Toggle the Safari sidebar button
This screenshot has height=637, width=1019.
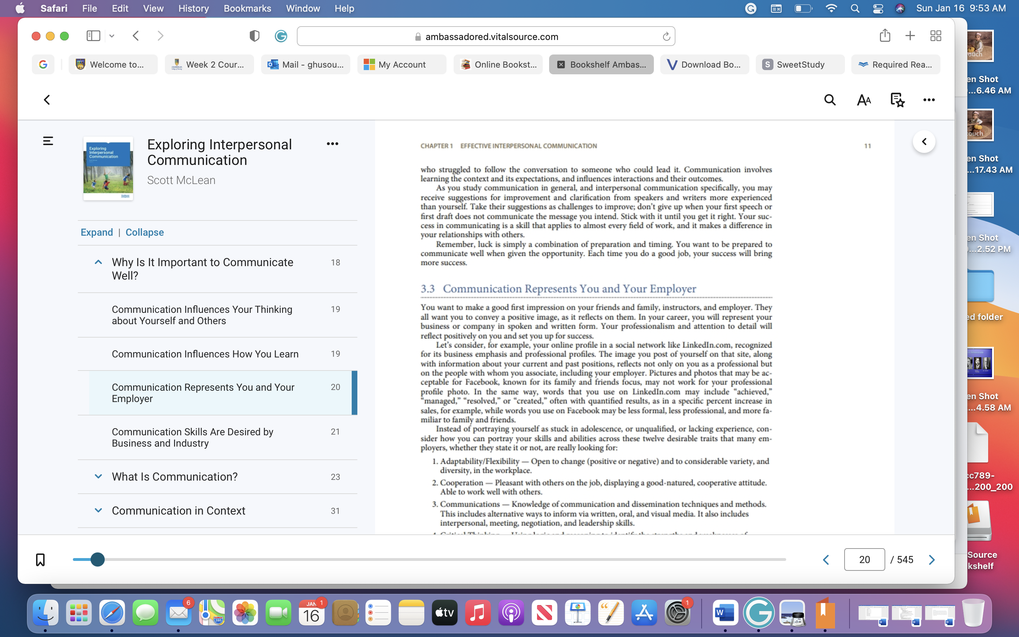(x=93, y=36)
